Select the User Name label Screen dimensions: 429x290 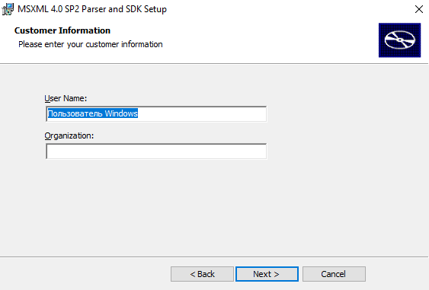(x=66, y=98)
